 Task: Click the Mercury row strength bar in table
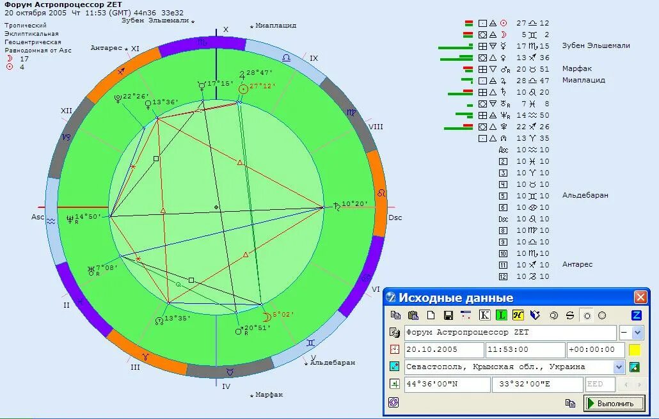point(455,47)
